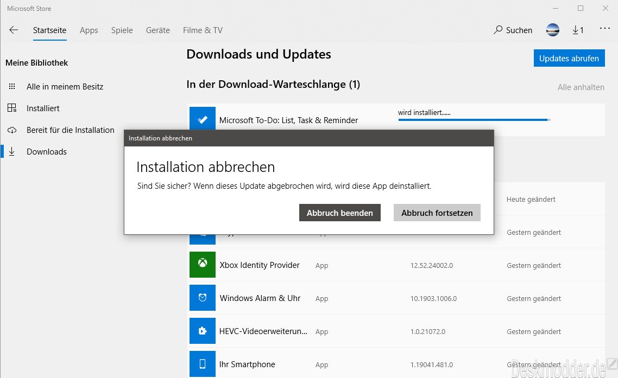
Task: Open the user account avatar
Action: pyautogui.click(x=553, y=30)
